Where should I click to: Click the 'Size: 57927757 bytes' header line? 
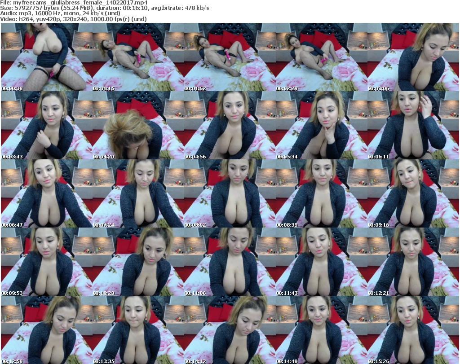(x=104, y=8)
